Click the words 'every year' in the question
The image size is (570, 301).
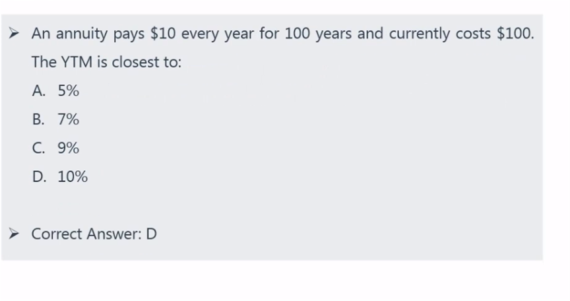pyautogui.click(x=218, y=34)
